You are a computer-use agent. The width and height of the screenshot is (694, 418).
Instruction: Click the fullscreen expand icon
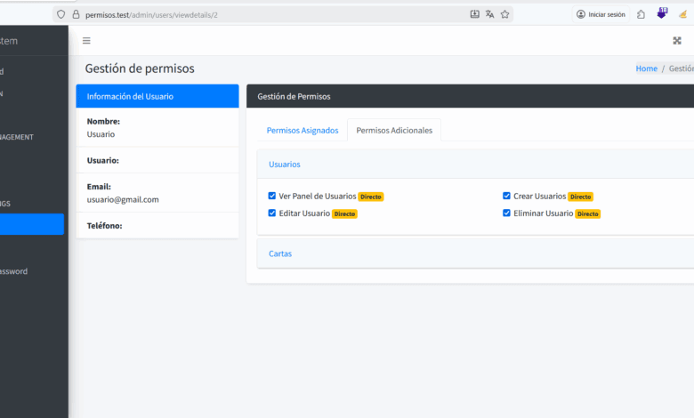coord(677,40)
